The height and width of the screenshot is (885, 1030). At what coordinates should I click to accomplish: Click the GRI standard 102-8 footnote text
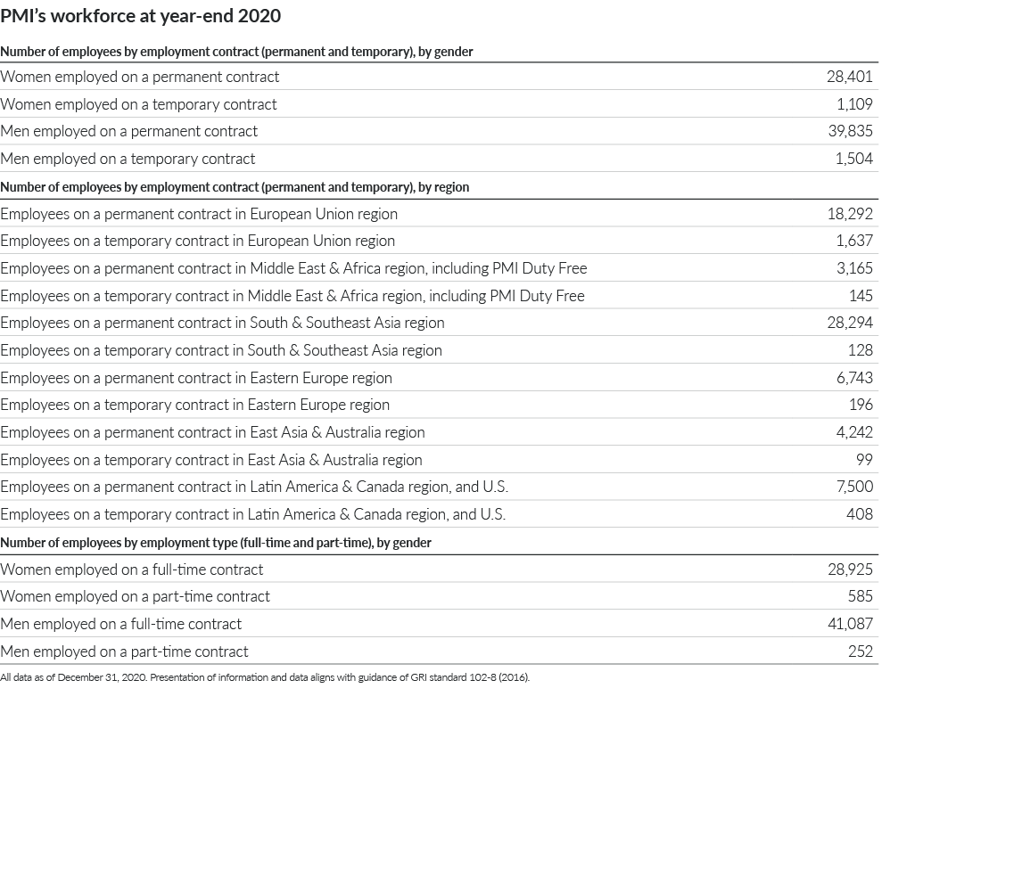pos(266,677)
